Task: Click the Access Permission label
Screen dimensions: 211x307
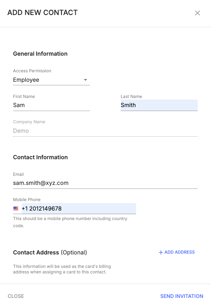Action: 32,71
